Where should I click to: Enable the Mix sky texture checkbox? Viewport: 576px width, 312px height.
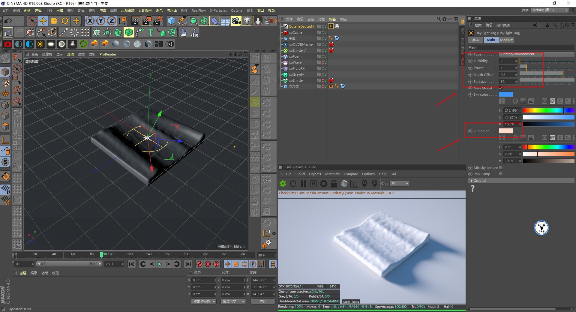pos(500,168)
